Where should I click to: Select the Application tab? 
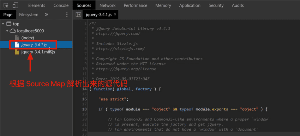click(189, 5)
